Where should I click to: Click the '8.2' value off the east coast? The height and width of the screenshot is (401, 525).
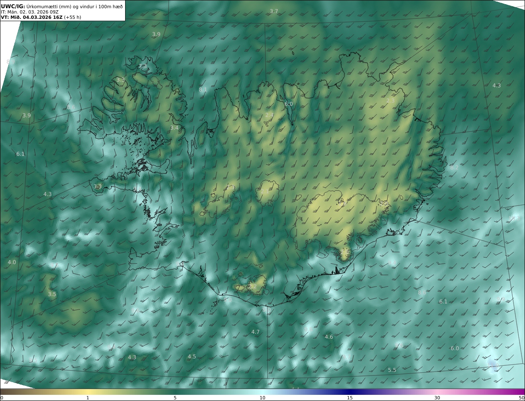(x=454, y=167)
